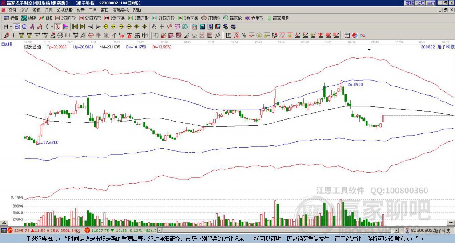Select the hand pan tool
Image resolution: width=455 pixels, height=243 pixels.
coord(154,27)
